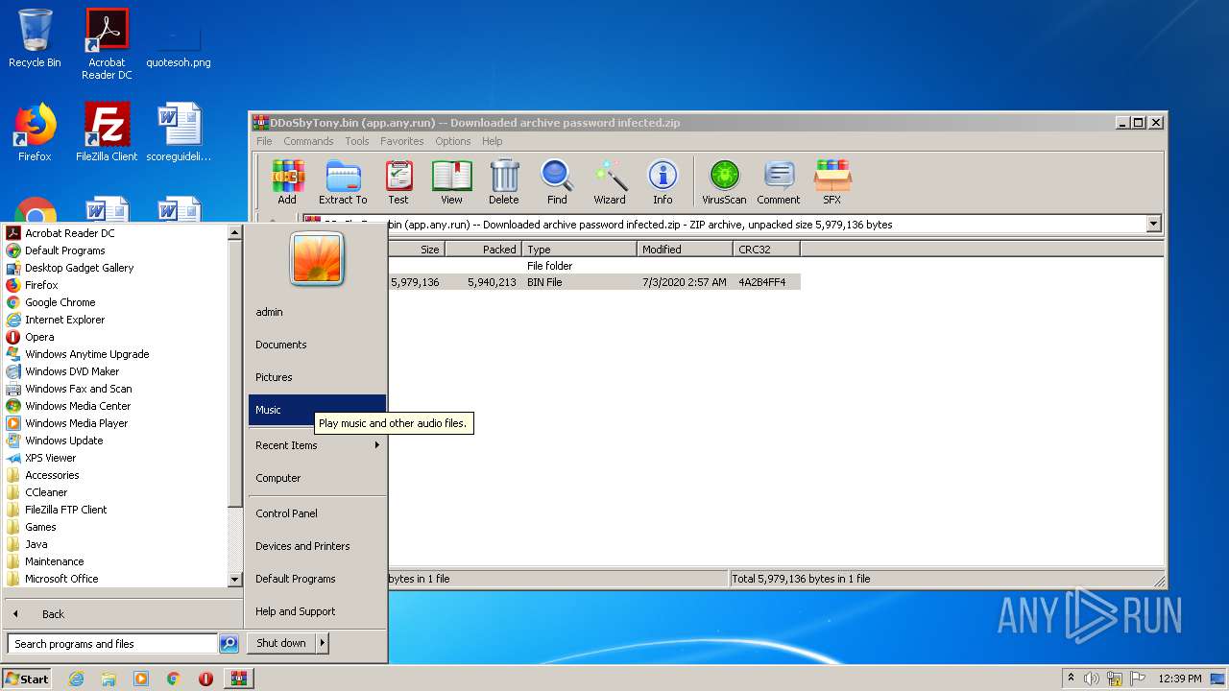The image size is (1229, 691).
Task: Click the user account picture in Start menu
Action: [x=317, y=259]
